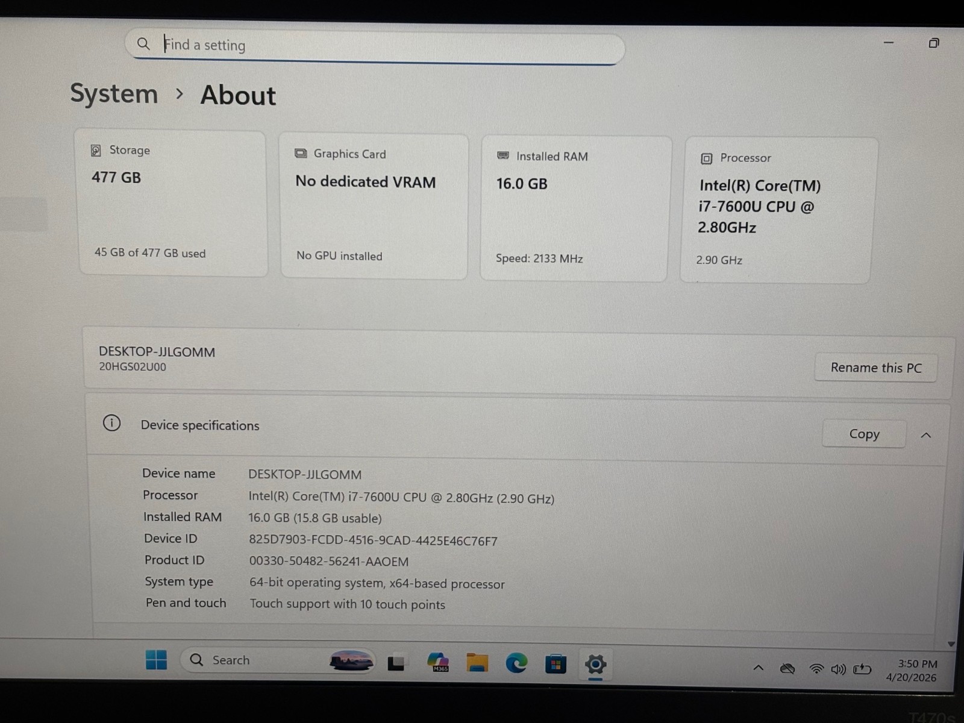Viewport: 964px width, 723px height.
Task: Click the taskbar Search box
Action: click(x=277, y=660)
